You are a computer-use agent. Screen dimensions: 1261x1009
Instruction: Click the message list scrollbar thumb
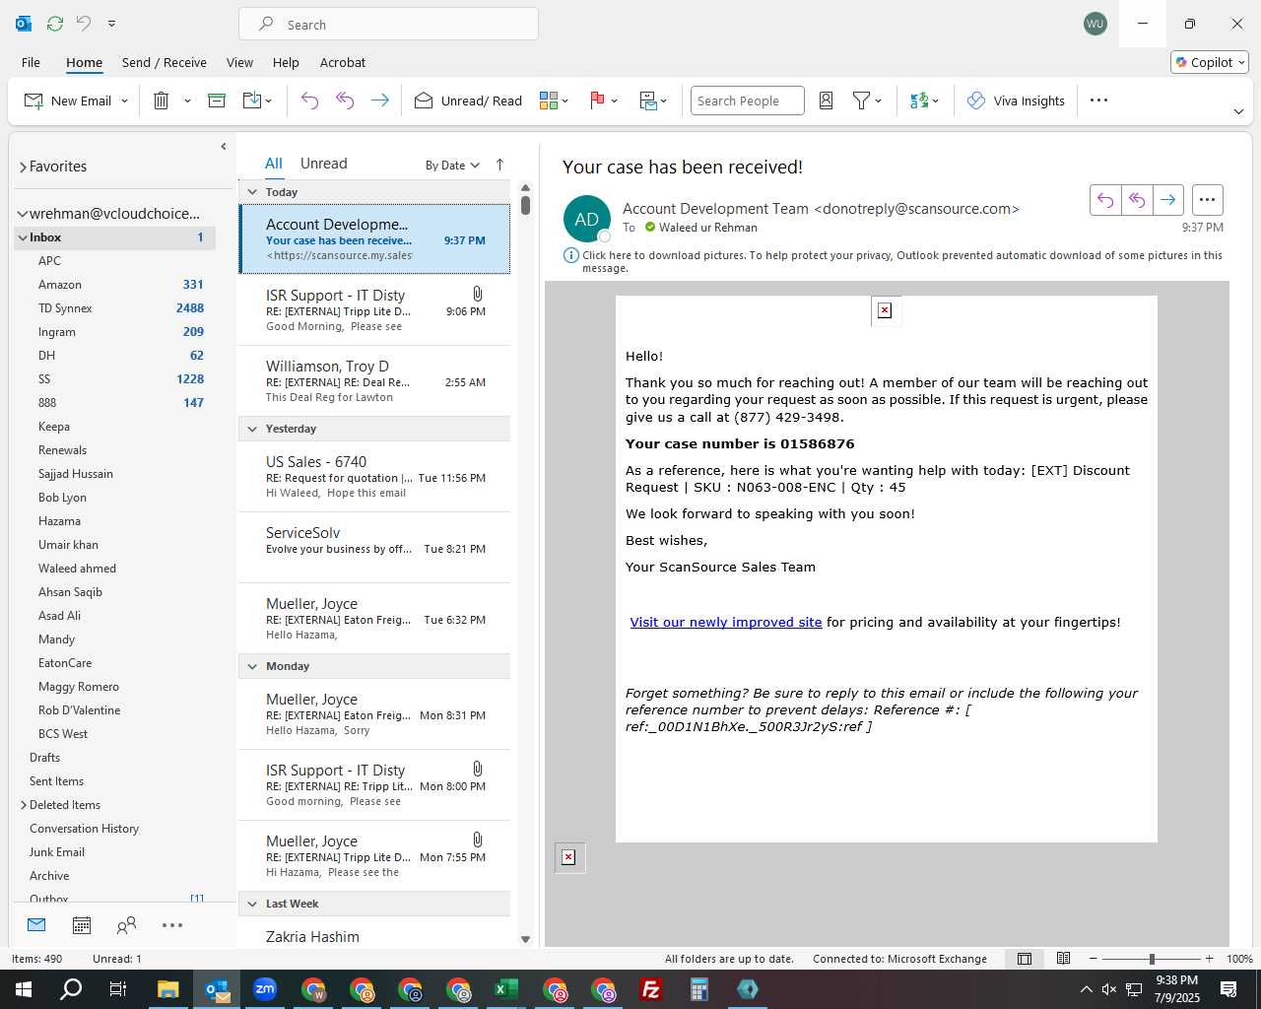(x=525, y=205)
